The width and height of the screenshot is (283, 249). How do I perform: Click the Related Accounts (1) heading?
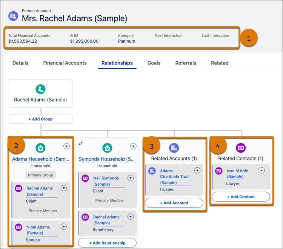(x=174, y=159)
